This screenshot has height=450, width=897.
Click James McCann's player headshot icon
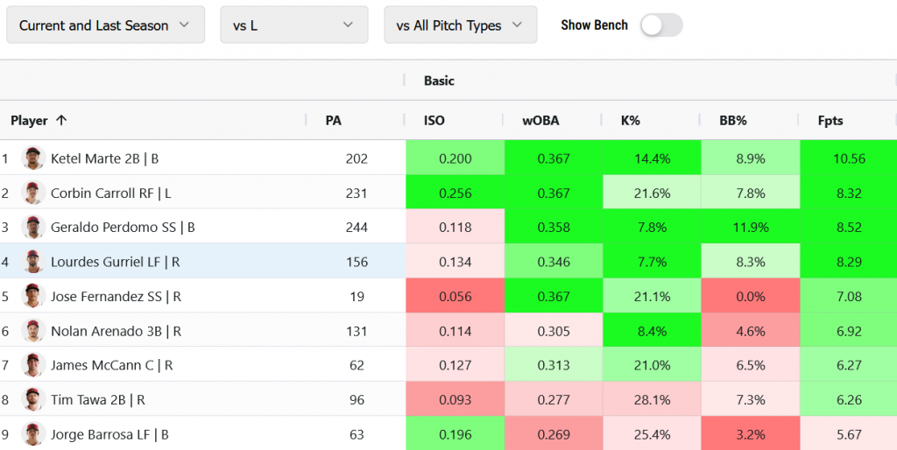(33, 365)
